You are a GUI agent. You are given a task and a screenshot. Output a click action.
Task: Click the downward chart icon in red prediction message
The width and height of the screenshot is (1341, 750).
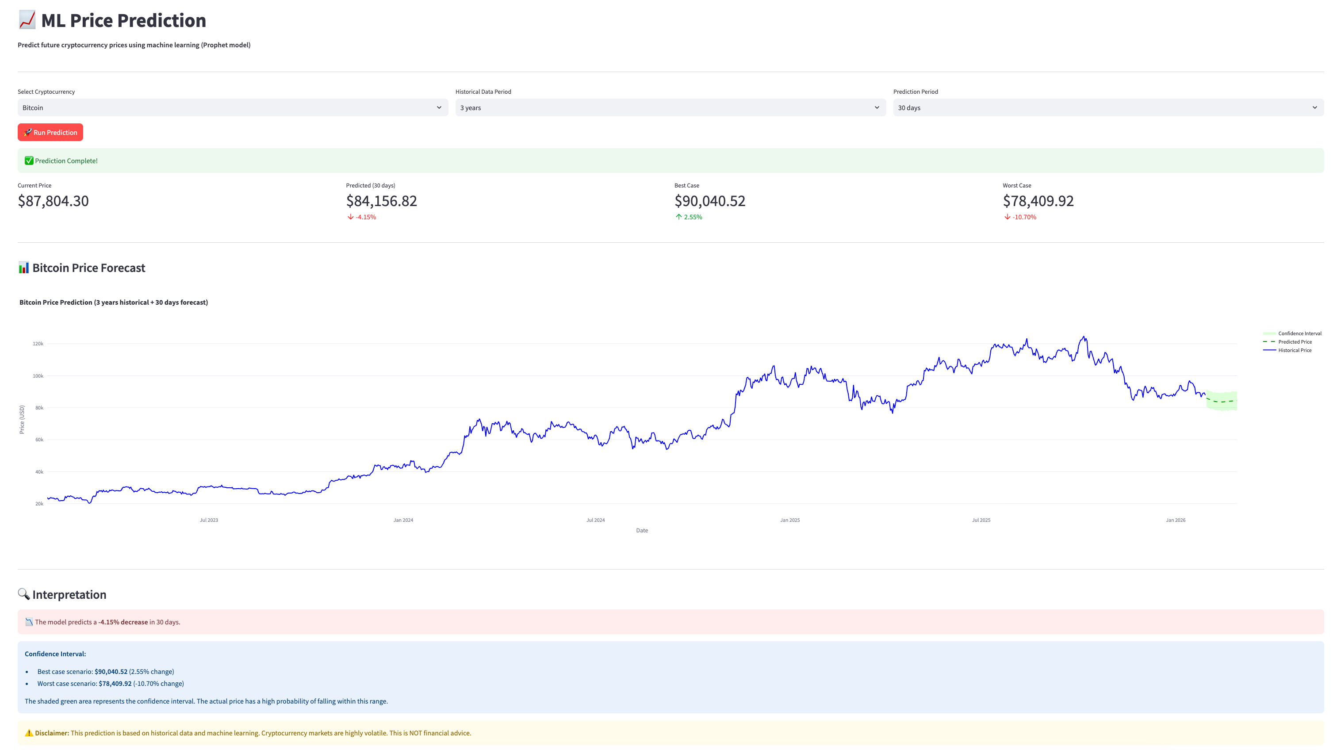tap(29, 622)
